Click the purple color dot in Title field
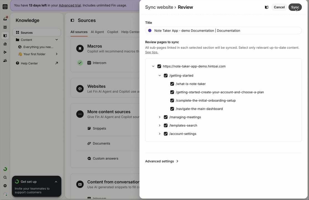This screenshot has height=200, width=309. tap(150, 31)
